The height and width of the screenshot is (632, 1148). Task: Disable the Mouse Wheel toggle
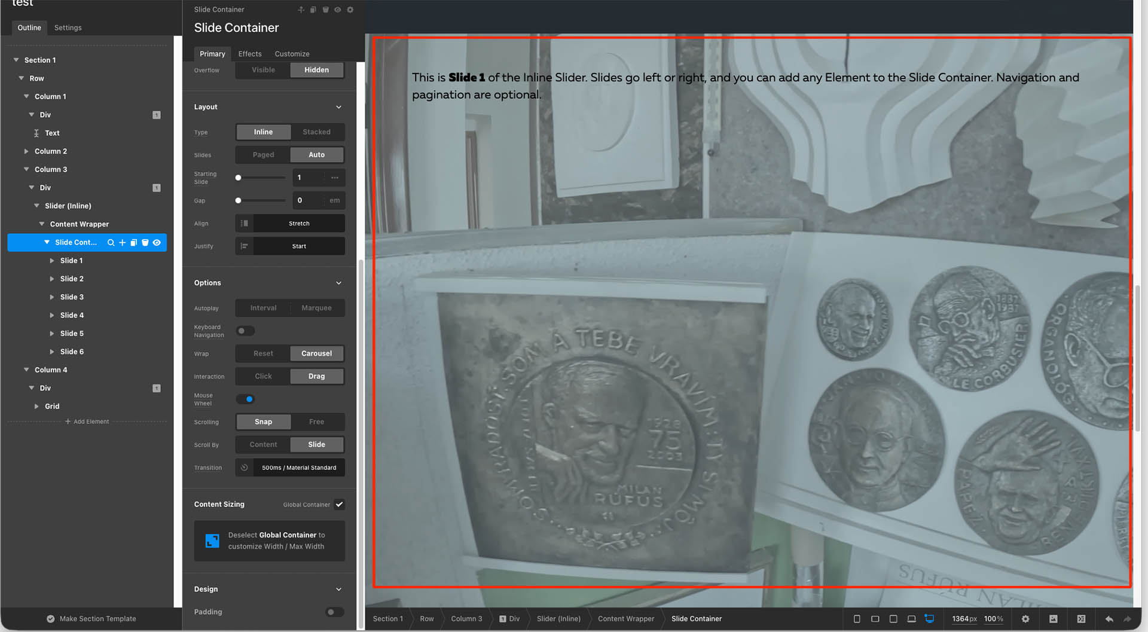245,399
